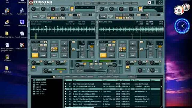Sort track list by Album column
The height and width of the screenshot is (108, 192).
point(142,80)
